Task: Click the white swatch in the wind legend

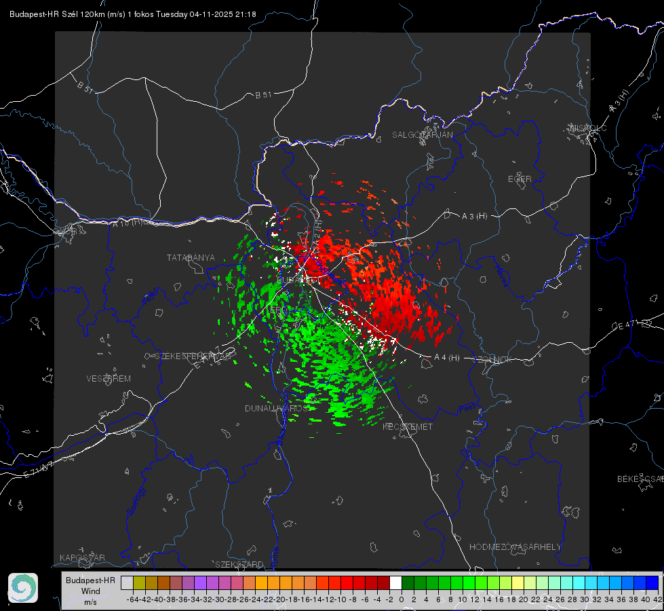Action: tap(395, 582)
